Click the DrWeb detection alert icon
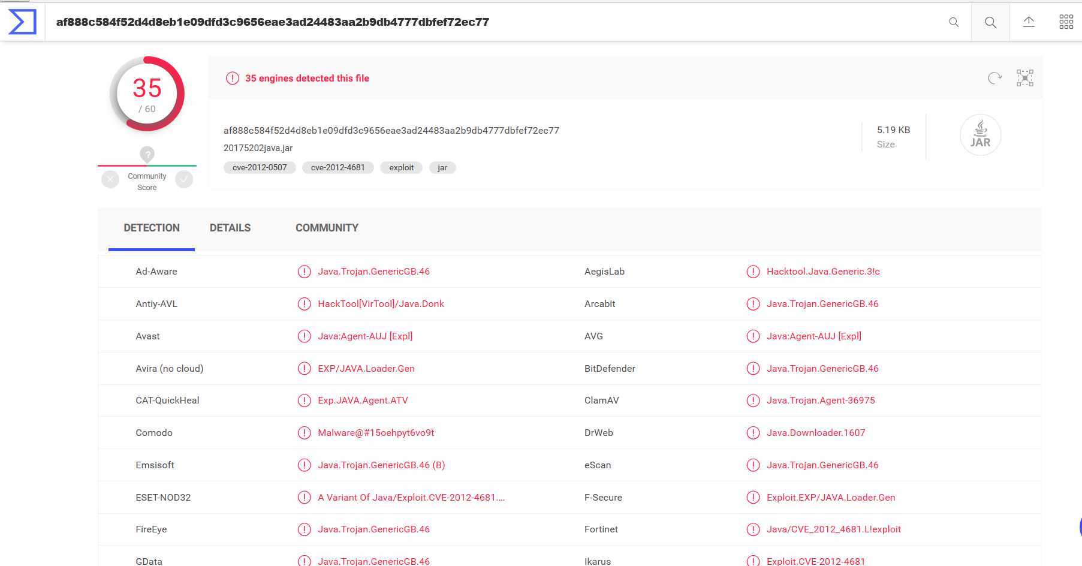1082x566 pixels. (x=753, y=433)
